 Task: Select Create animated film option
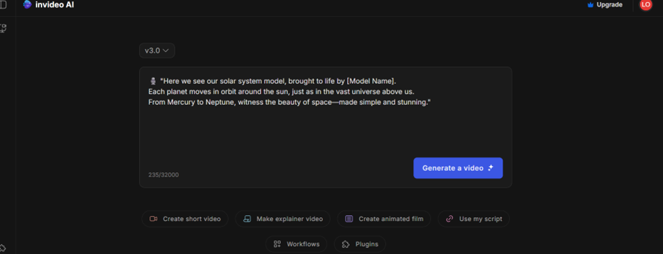(384, 219)
